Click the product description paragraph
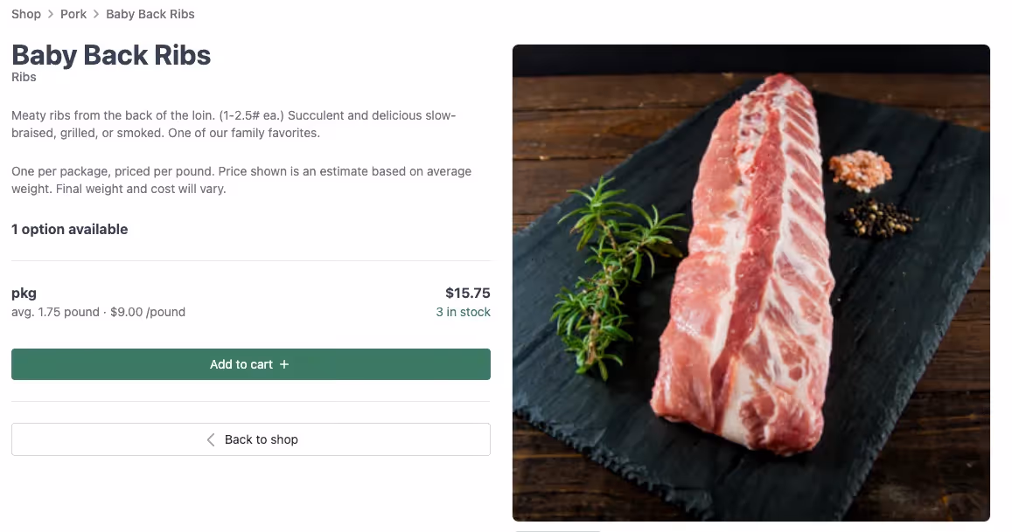 point(236,123)
